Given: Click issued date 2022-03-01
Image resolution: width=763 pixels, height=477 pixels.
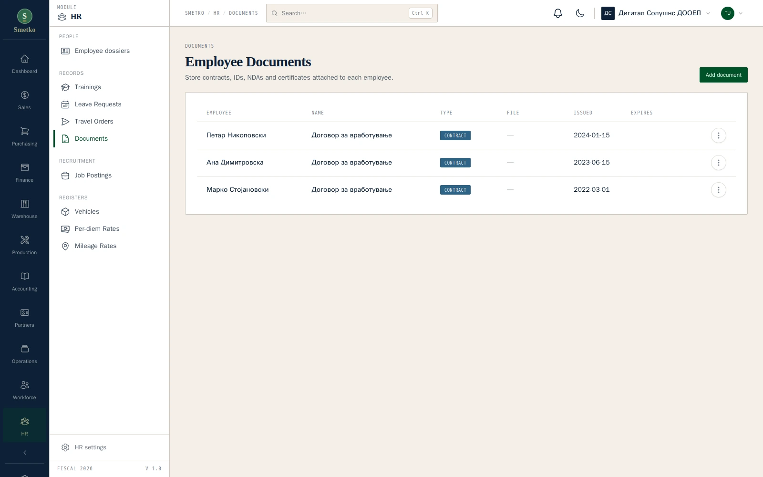Looking at the screenshot, I should pos(591,190).
